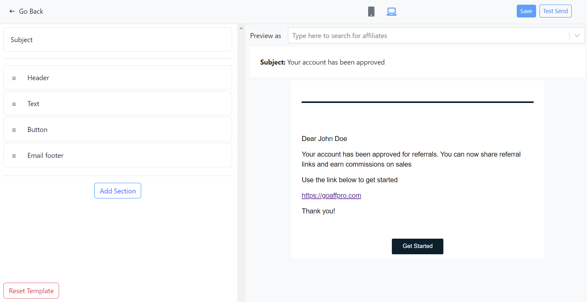Expand the Preview as affiliates dropdown arrow
The image size is (587, 302).
coord(577,36)
